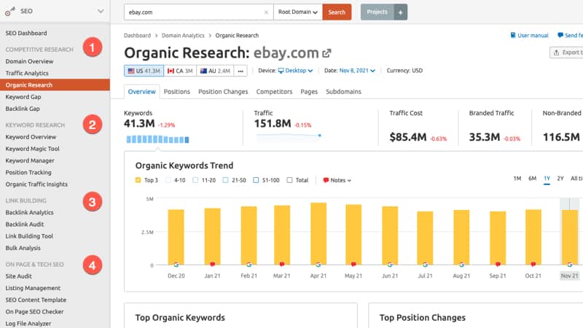Viewport: 583px width, 328px height.
Task: Open Keyword Gap in sidebar
Action: coord(23,97)
